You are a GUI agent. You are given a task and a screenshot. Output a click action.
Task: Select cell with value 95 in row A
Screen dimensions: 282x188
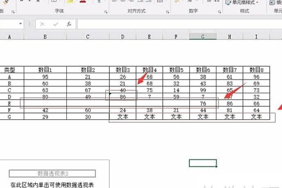coord(45,77)
